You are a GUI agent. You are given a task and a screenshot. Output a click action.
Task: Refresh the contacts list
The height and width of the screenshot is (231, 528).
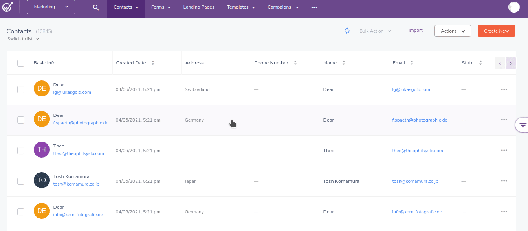(347, 31)
